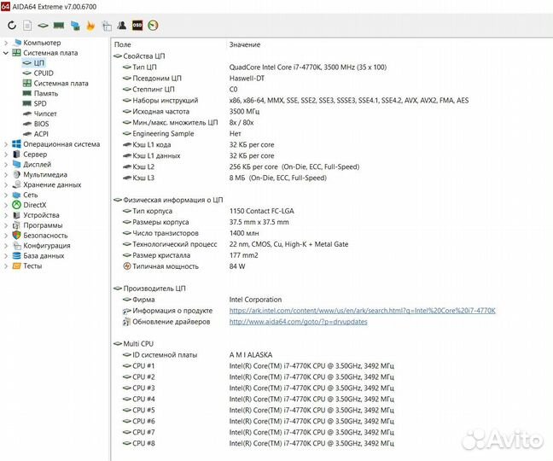Collapse the Системная плата tree node
The image size is (553, 461).
[6, 53]
